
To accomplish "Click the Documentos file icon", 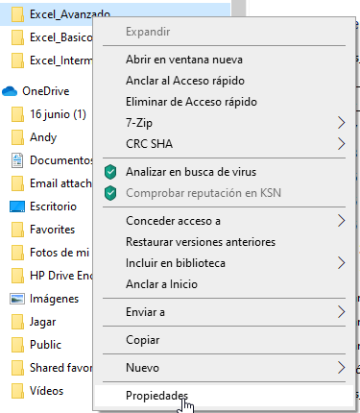I will pyautogui.click(x=17, y=160).
